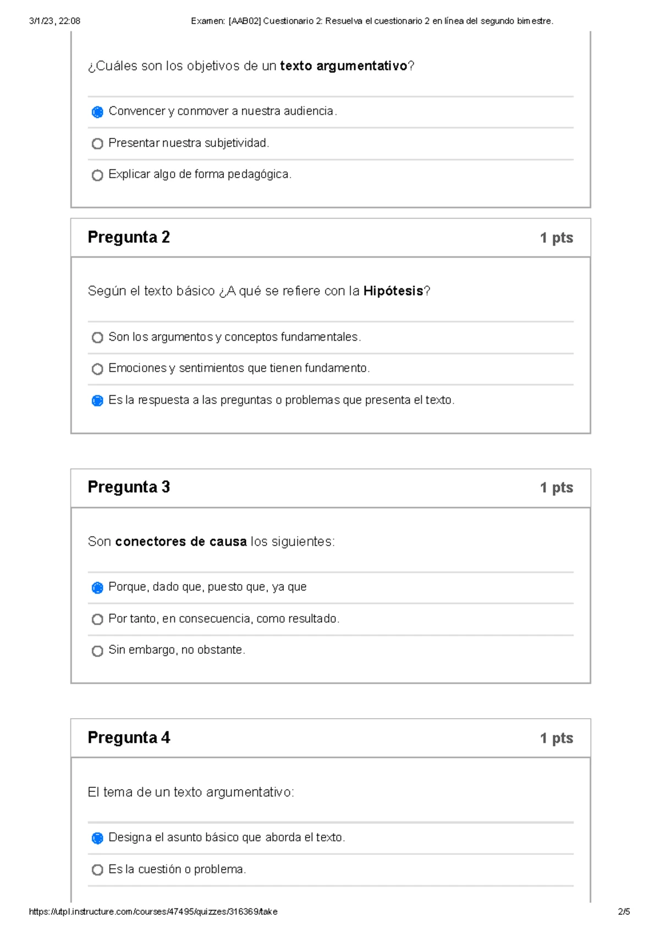The width and height of the screenshot is (660, 933).
Task: Click the Pregunta 4 heading
Action: click(x=129, y=738)
